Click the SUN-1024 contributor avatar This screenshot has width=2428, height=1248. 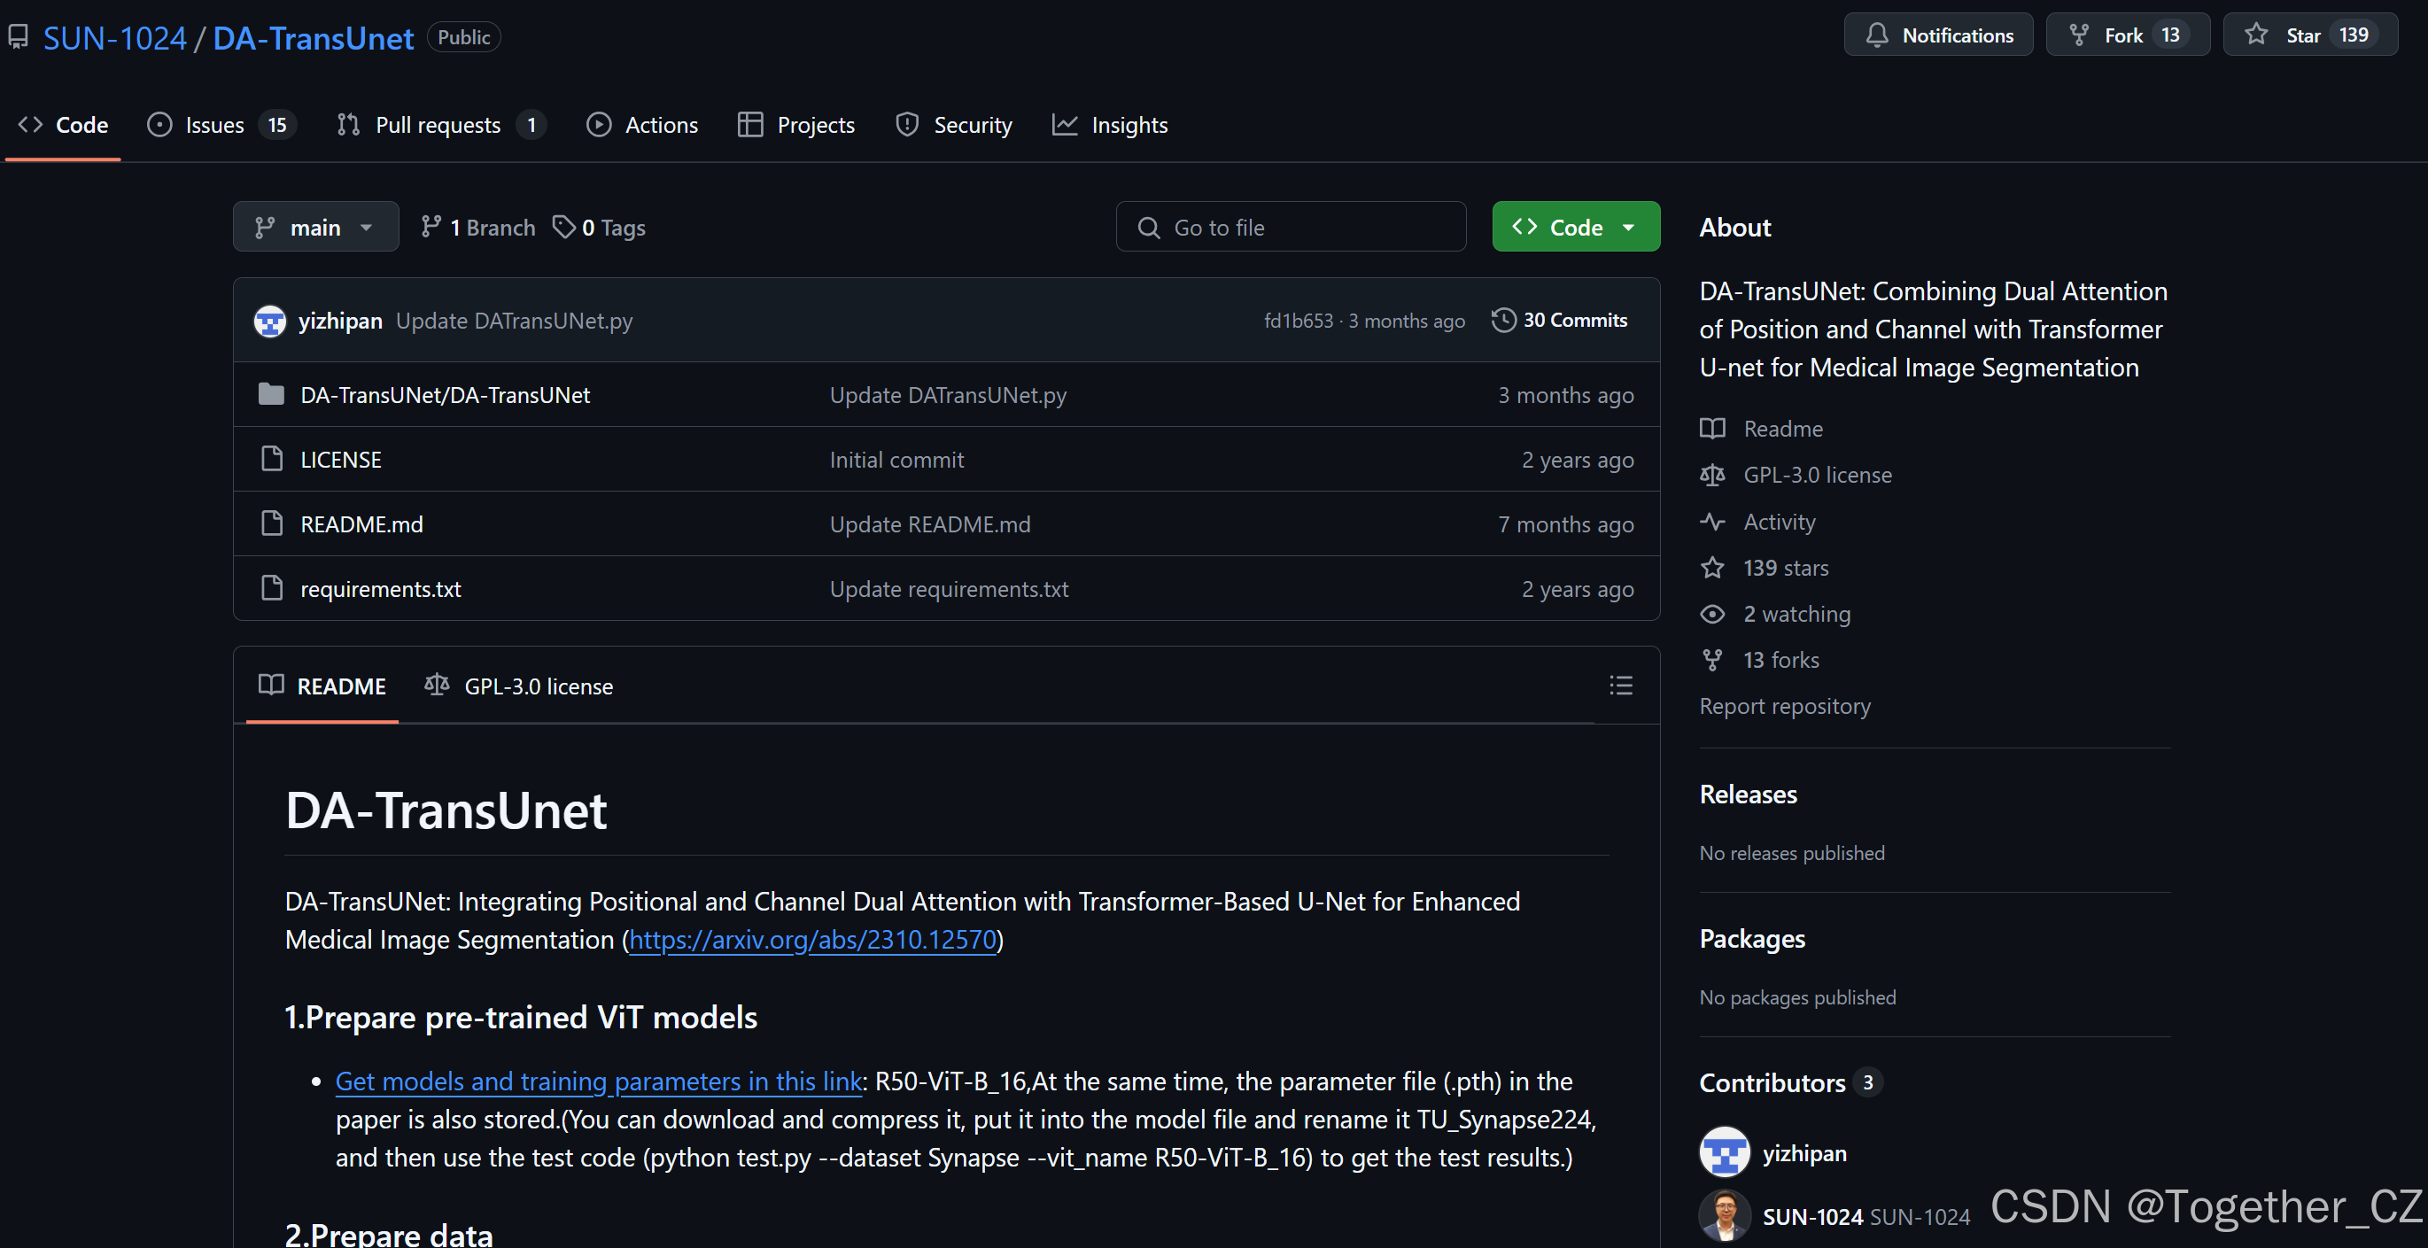(x=1724, y=1215)
